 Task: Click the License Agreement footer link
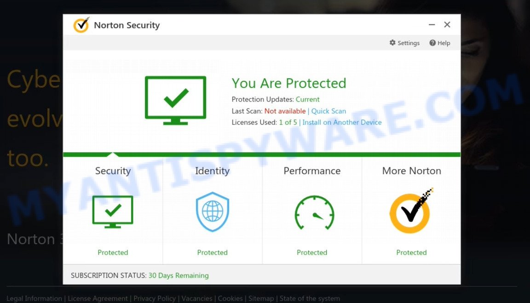(98, 298)
